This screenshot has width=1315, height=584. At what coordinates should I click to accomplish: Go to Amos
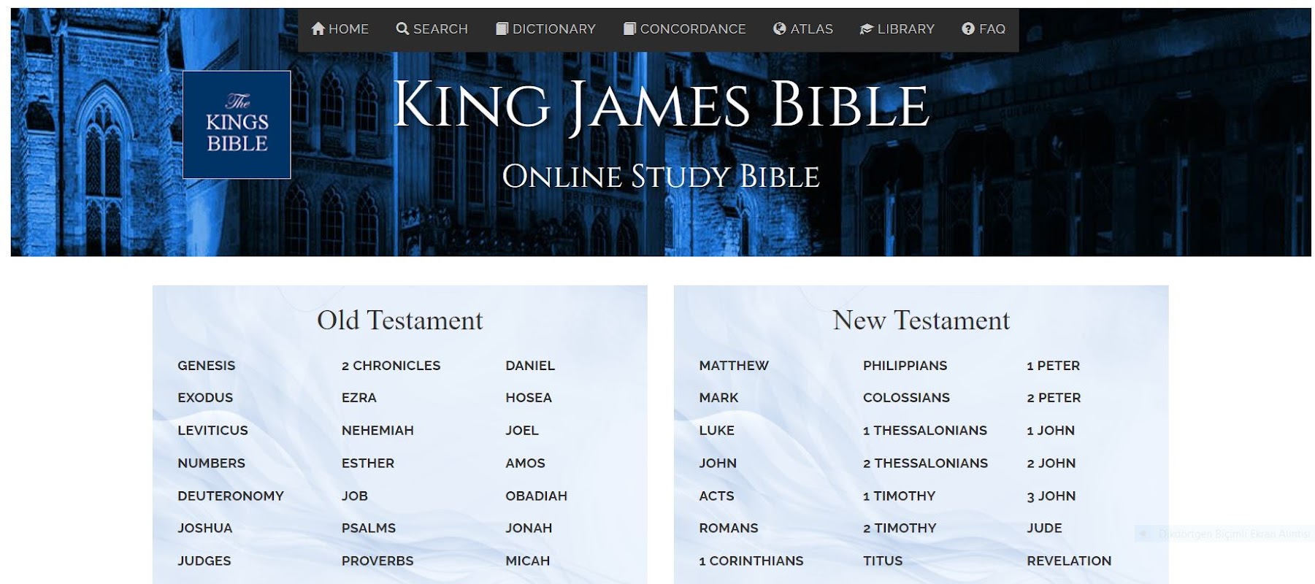pyautogui.click(x=525, y=464)
